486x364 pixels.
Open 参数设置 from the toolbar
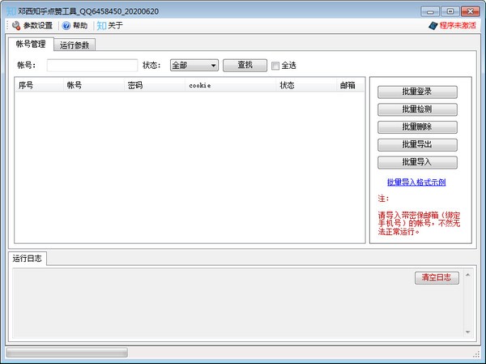pyautogui.click(x=32, y=25)
